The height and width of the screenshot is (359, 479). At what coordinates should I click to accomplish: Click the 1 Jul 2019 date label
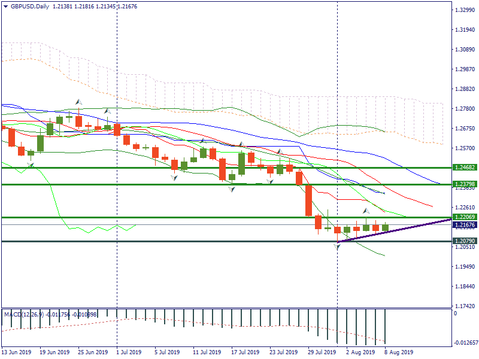128,352
